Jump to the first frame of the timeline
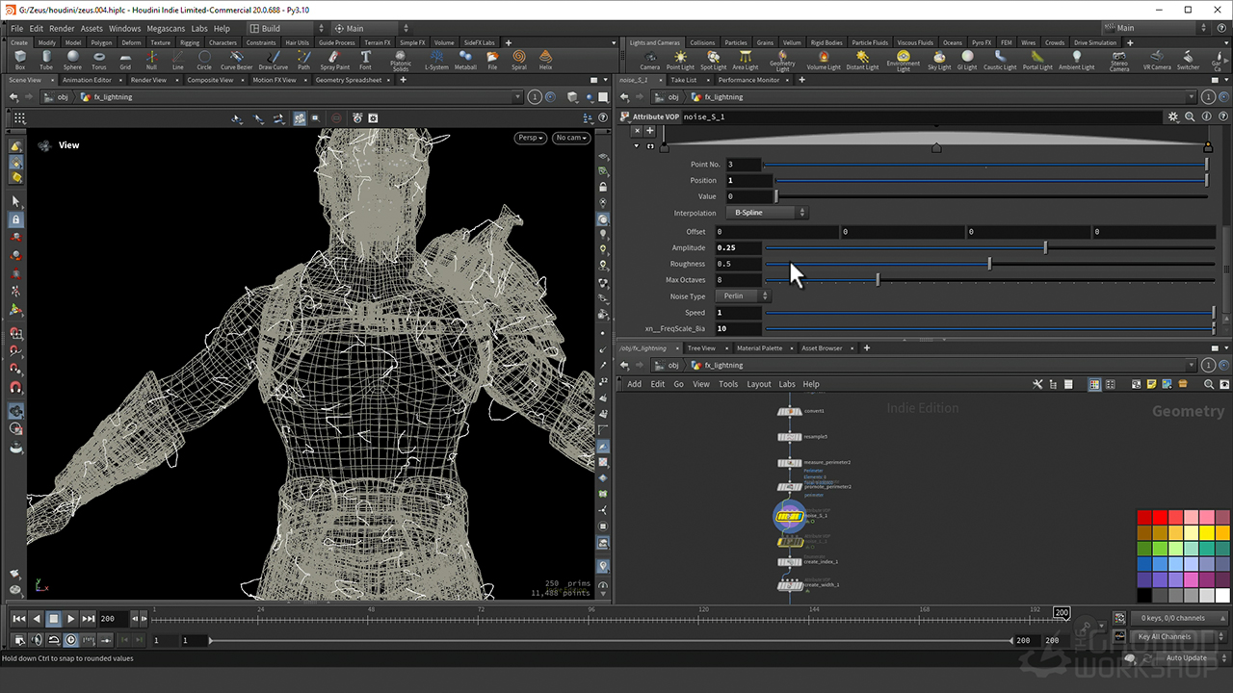Screen dimensions: 1233x693 click(x=18, y=619)
